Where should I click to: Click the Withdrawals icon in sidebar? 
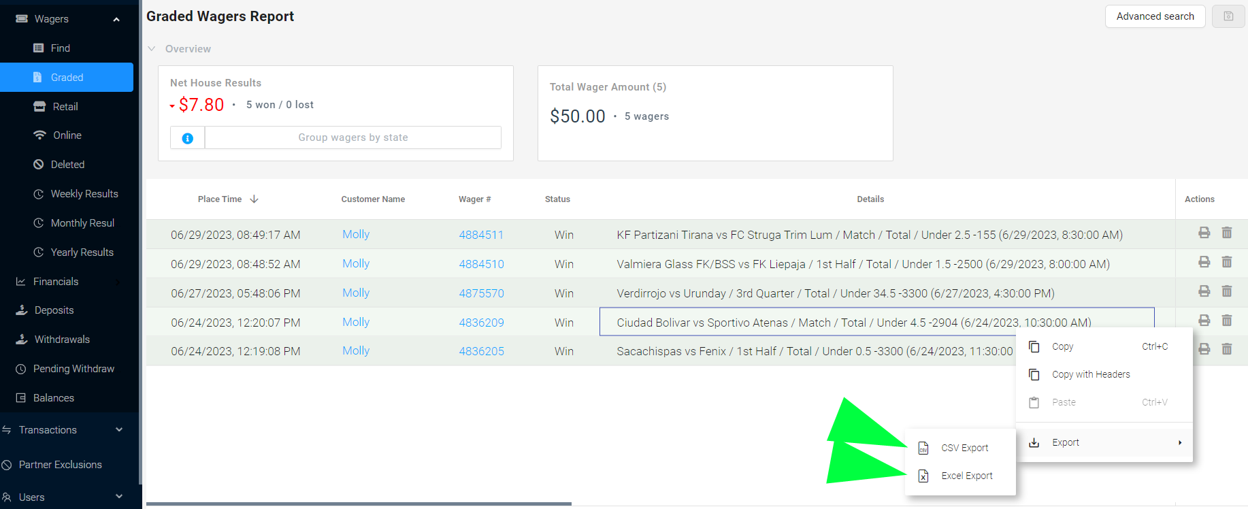tap(22, 339)
